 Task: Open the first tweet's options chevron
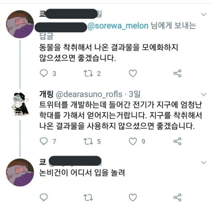[x=204, y=15]
